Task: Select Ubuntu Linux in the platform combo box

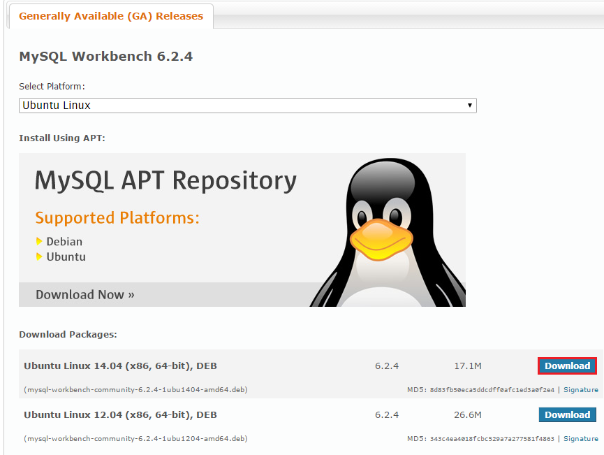Action: click(x=248, y=105)
